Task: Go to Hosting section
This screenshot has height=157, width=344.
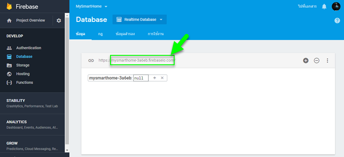Action: tap(23, 74)
